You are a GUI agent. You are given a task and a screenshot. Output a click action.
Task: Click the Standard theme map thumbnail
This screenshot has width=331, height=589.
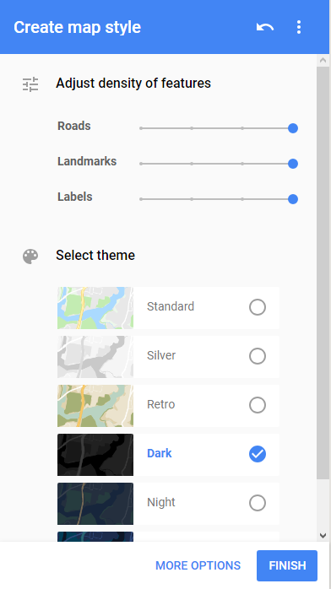click(x=95, y=308)
